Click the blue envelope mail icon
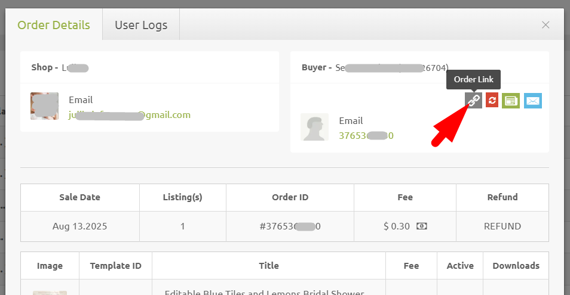Viewport: 570px width, 295px height. (x=533, y=100)
